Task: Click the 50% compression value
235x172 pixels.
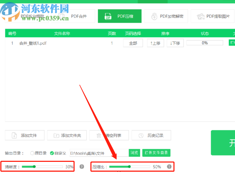Action: pyautogui.click(x=157, y=167)
